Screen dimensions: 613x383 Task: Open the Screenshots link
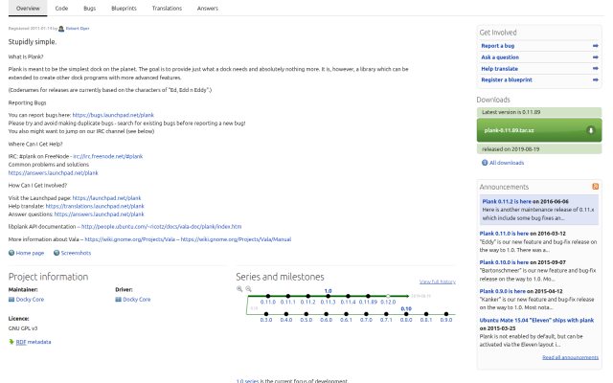click(76, 253)
